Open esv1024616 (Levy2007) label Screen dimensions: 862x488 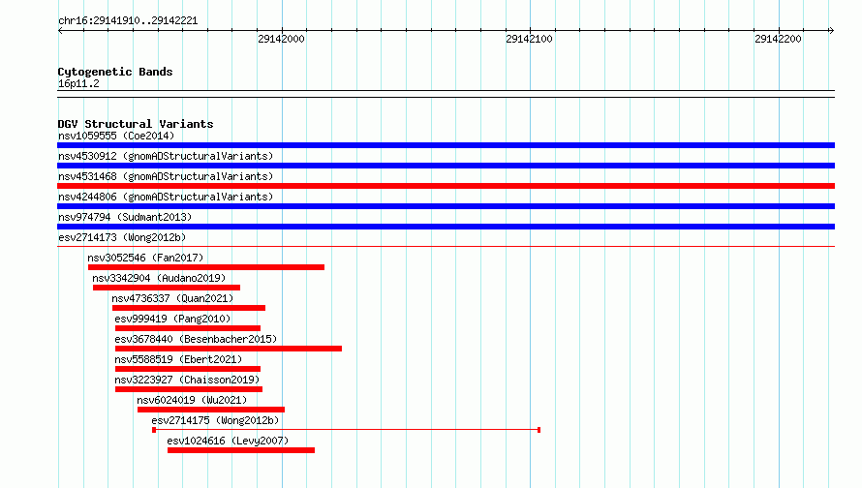[228, 441]
